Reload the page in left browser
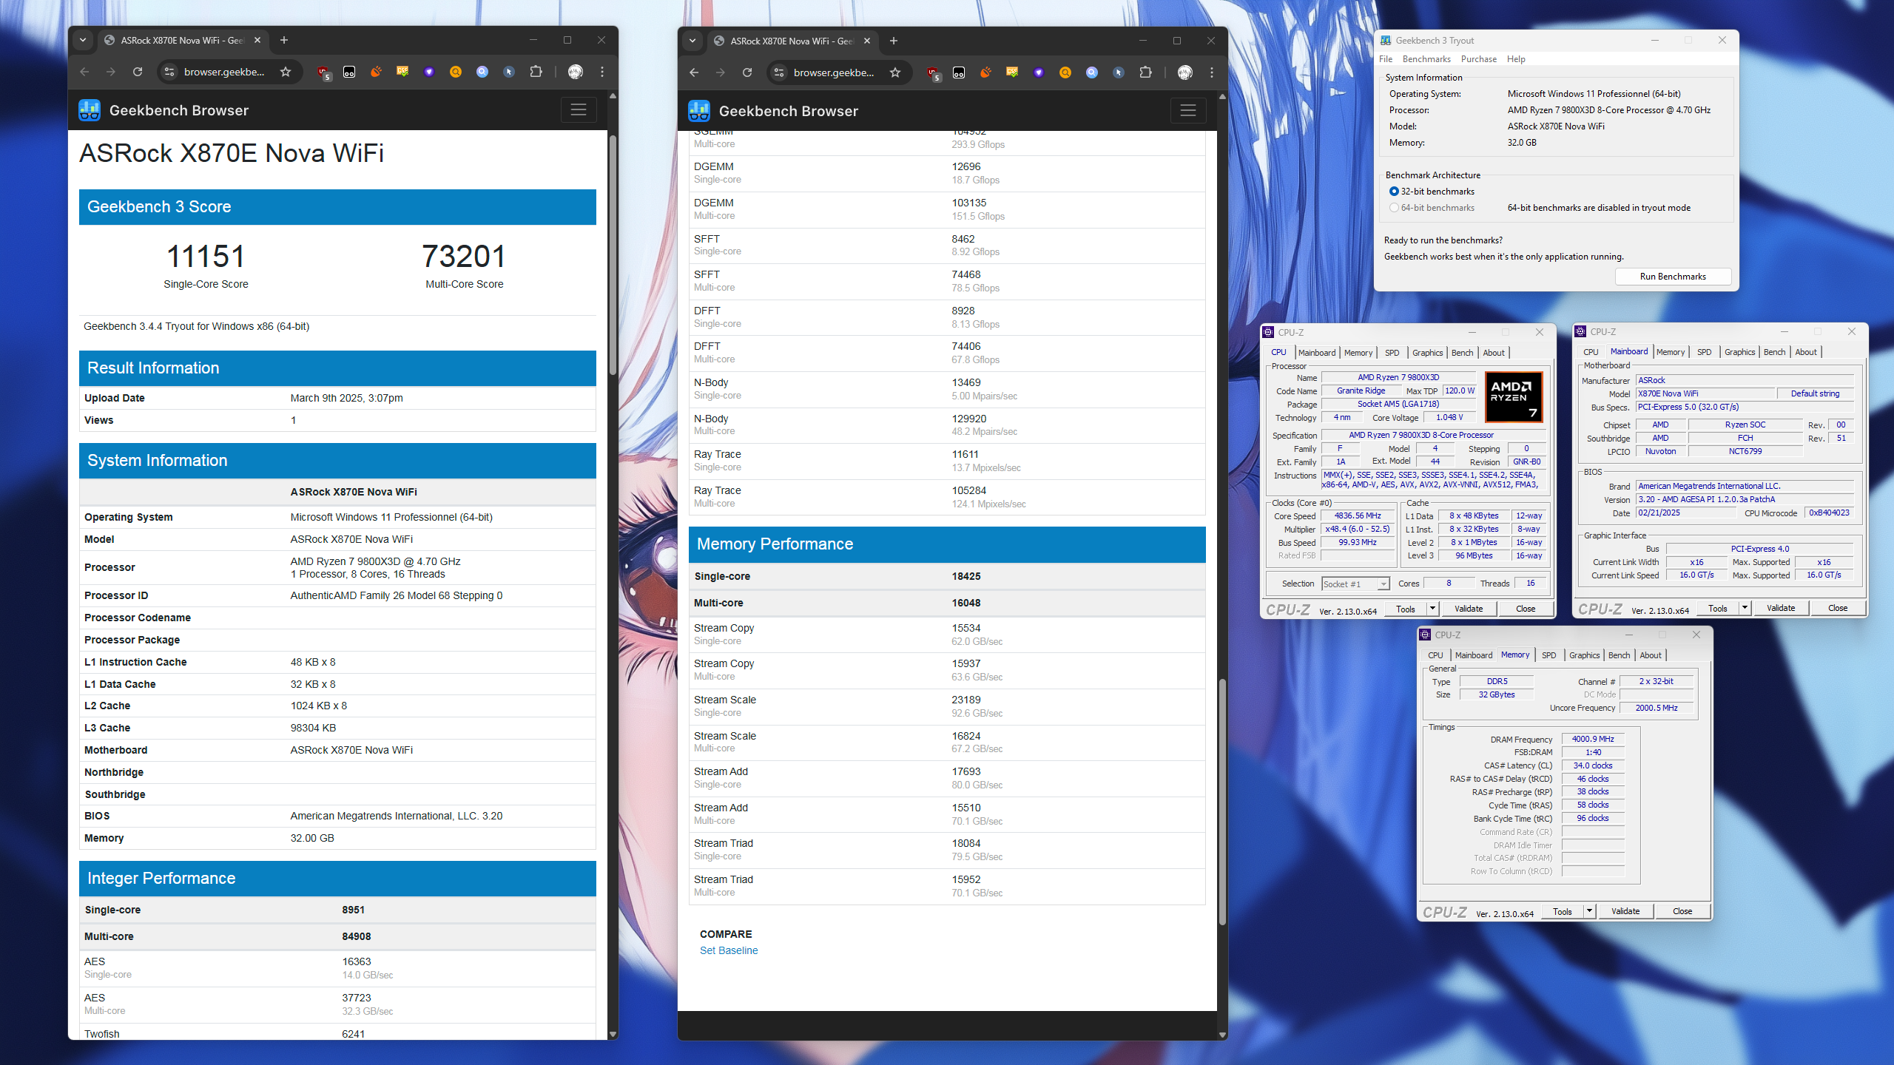The width and height of the screenshot is (1894, 1065). (138, 72)
